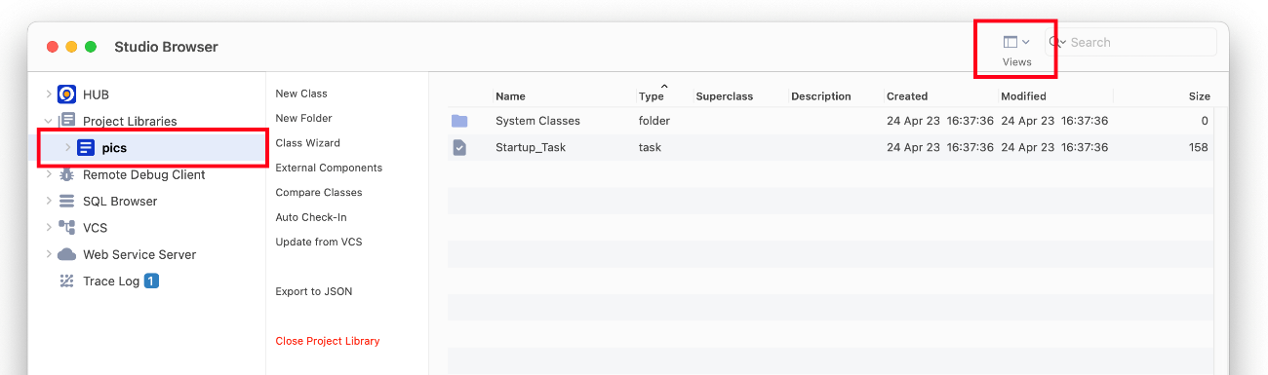
Task: Click the 'folder' type cell
Action: (x=654, y=121)
